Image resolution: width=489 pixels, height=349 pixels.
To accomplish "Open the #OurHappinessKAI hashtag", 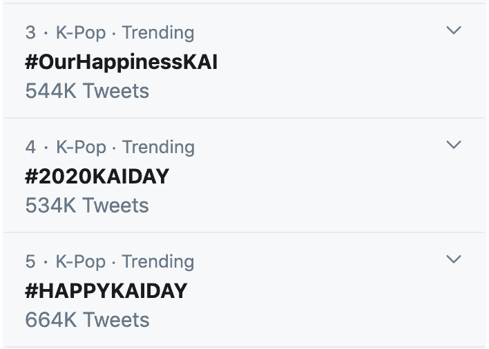I will 121,61.
